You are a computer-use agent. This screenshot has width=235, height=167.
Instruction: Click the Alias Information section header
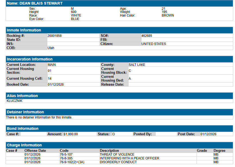pyautogui.click(x=22, y=96)
